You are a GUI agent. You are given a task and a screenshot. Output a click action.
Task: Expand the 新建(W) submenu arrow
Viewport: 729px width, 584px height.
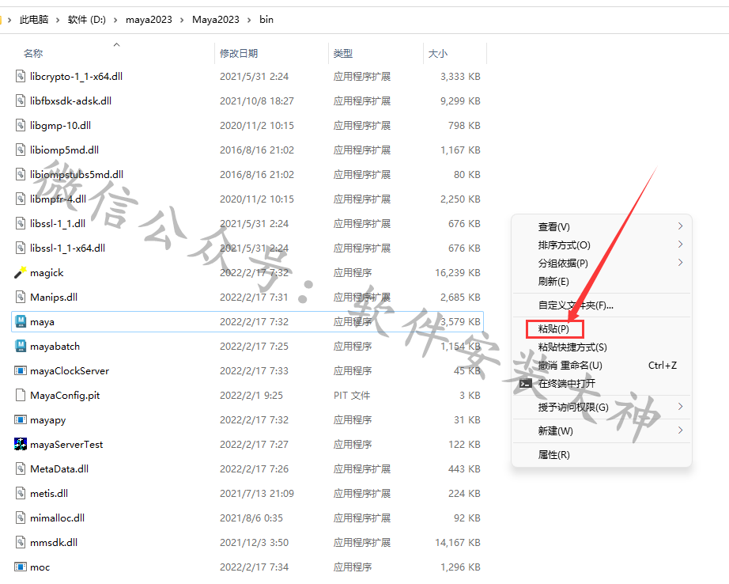point(680,430)
